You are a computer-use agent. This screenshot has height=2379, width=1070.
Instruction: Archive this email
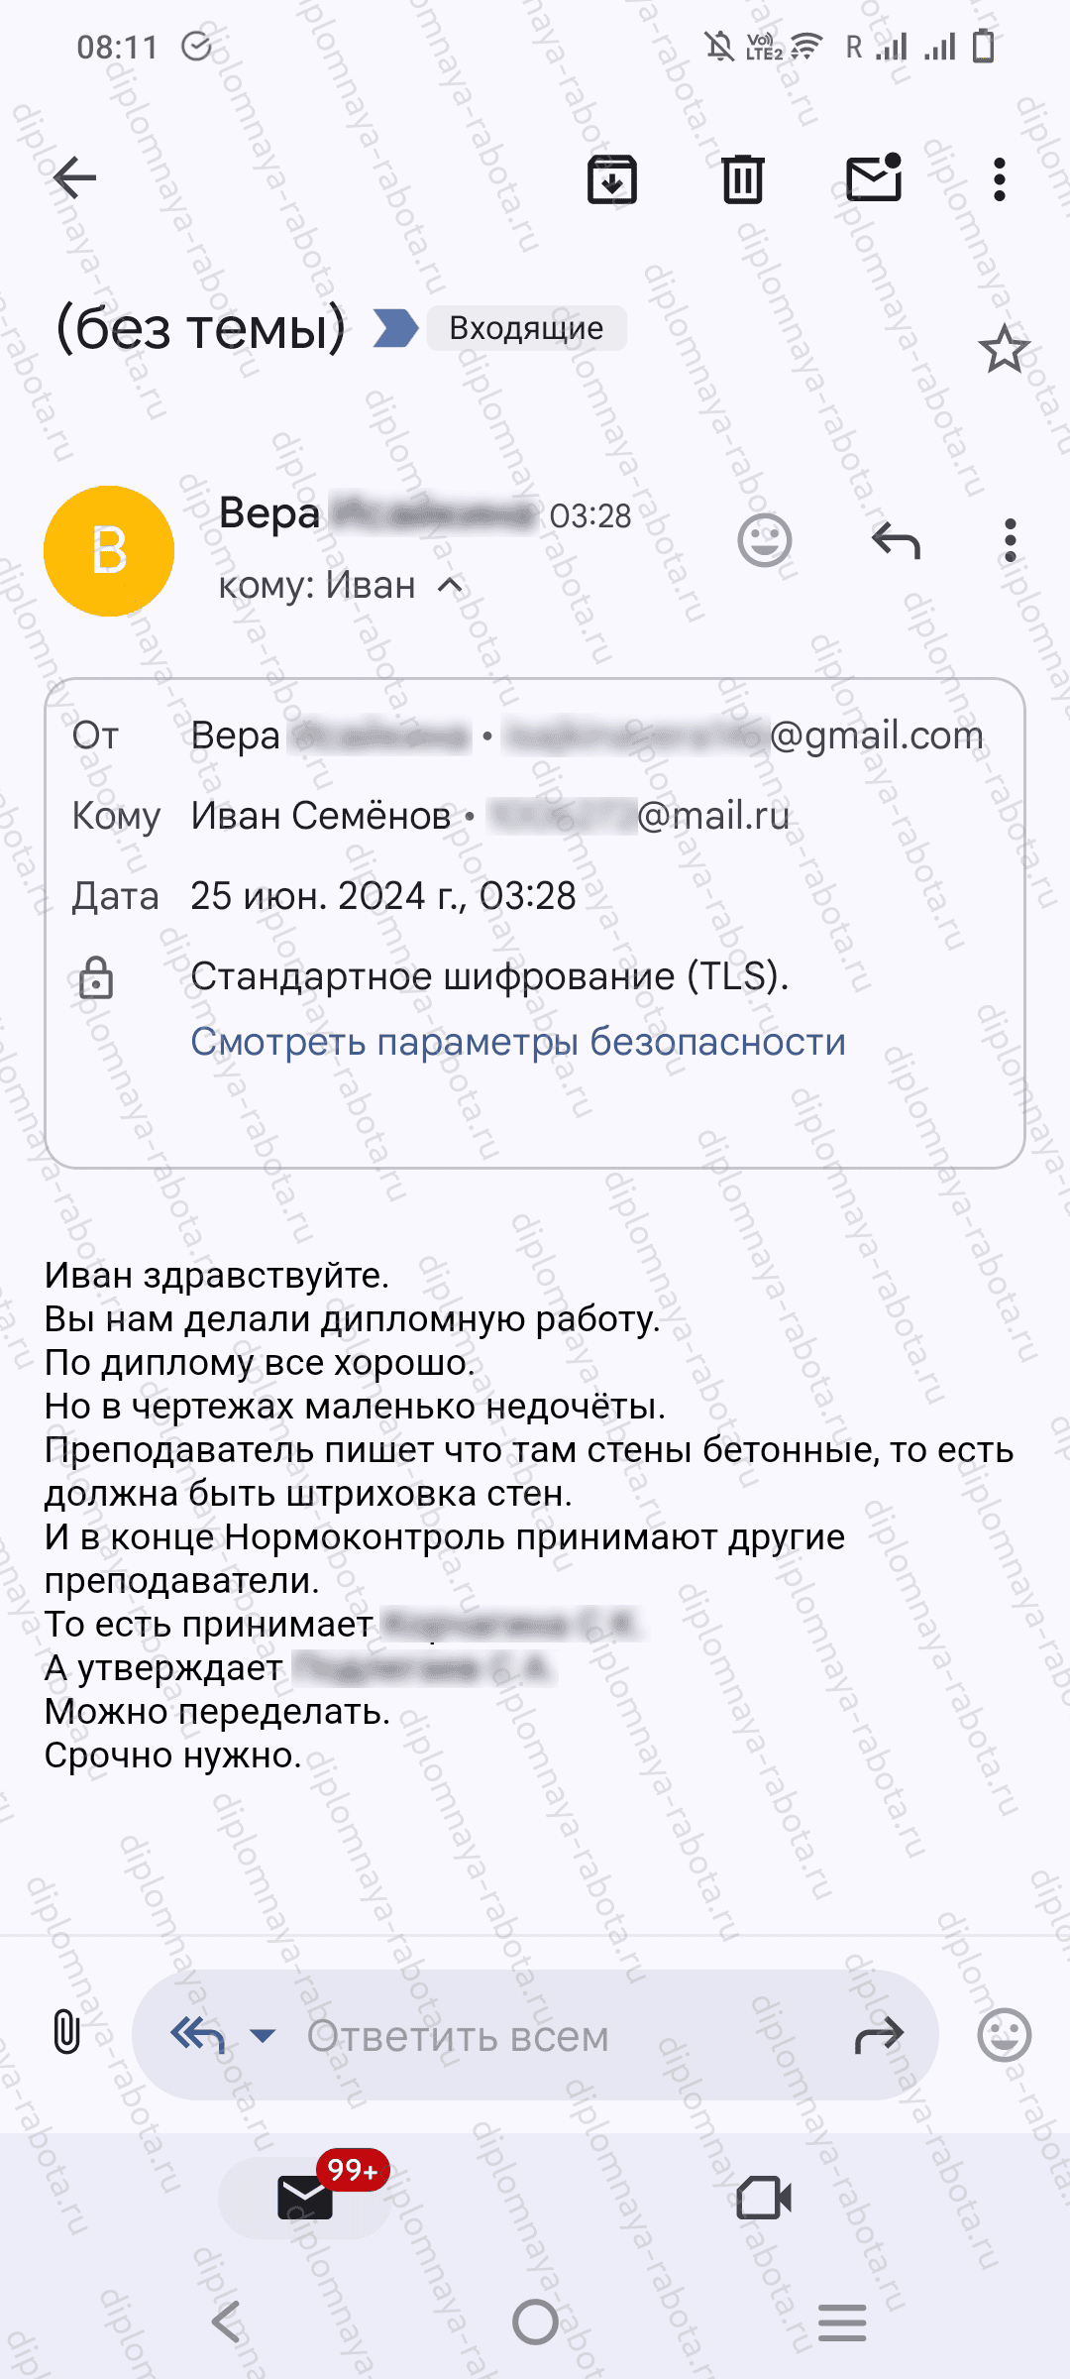tap(611, 179)
